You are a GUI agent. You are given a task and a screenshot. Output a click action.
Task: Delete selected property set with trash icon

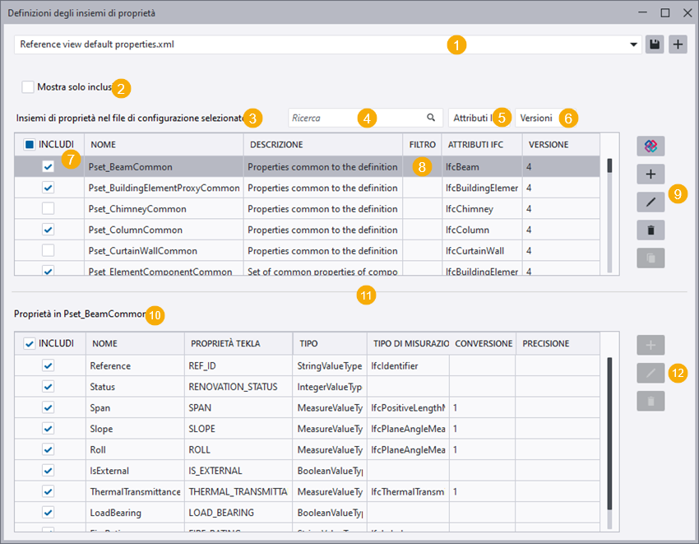tap(650, 230)
